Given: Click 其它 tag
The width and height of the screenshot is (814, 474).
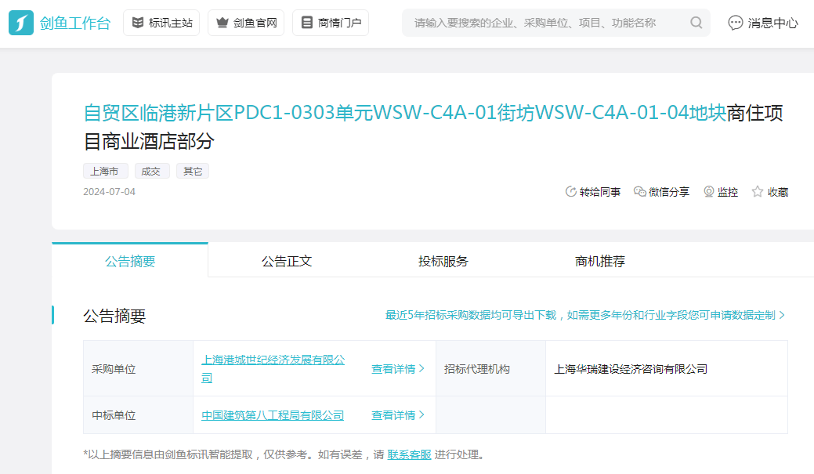Looking at the screenshot, I should 193,172.
